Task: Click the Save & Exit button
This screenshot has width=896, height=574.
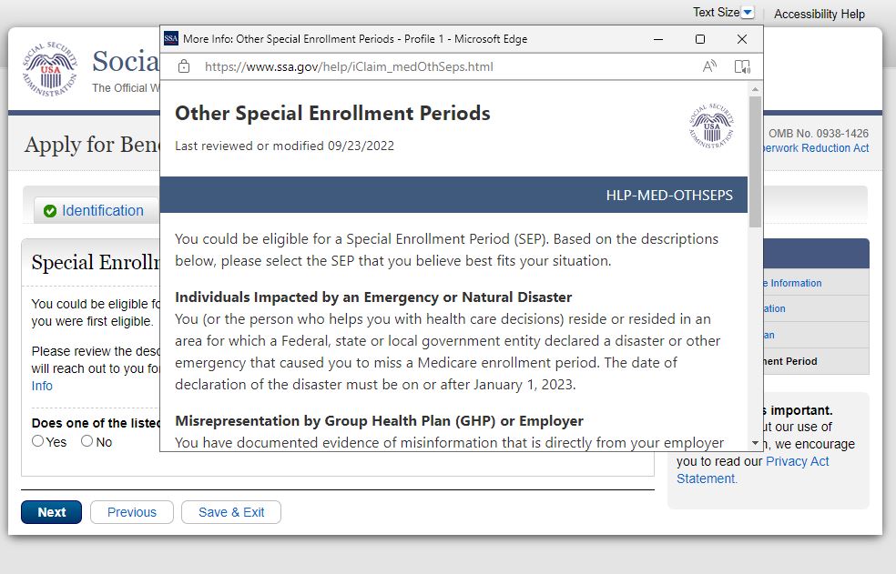Action: 230,512
